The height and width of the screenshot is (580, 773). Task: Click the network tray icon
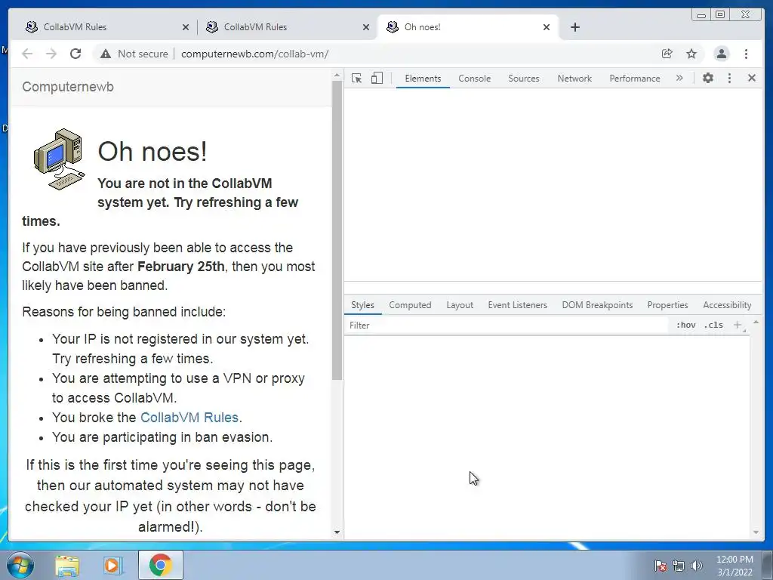tap(679, 566)
